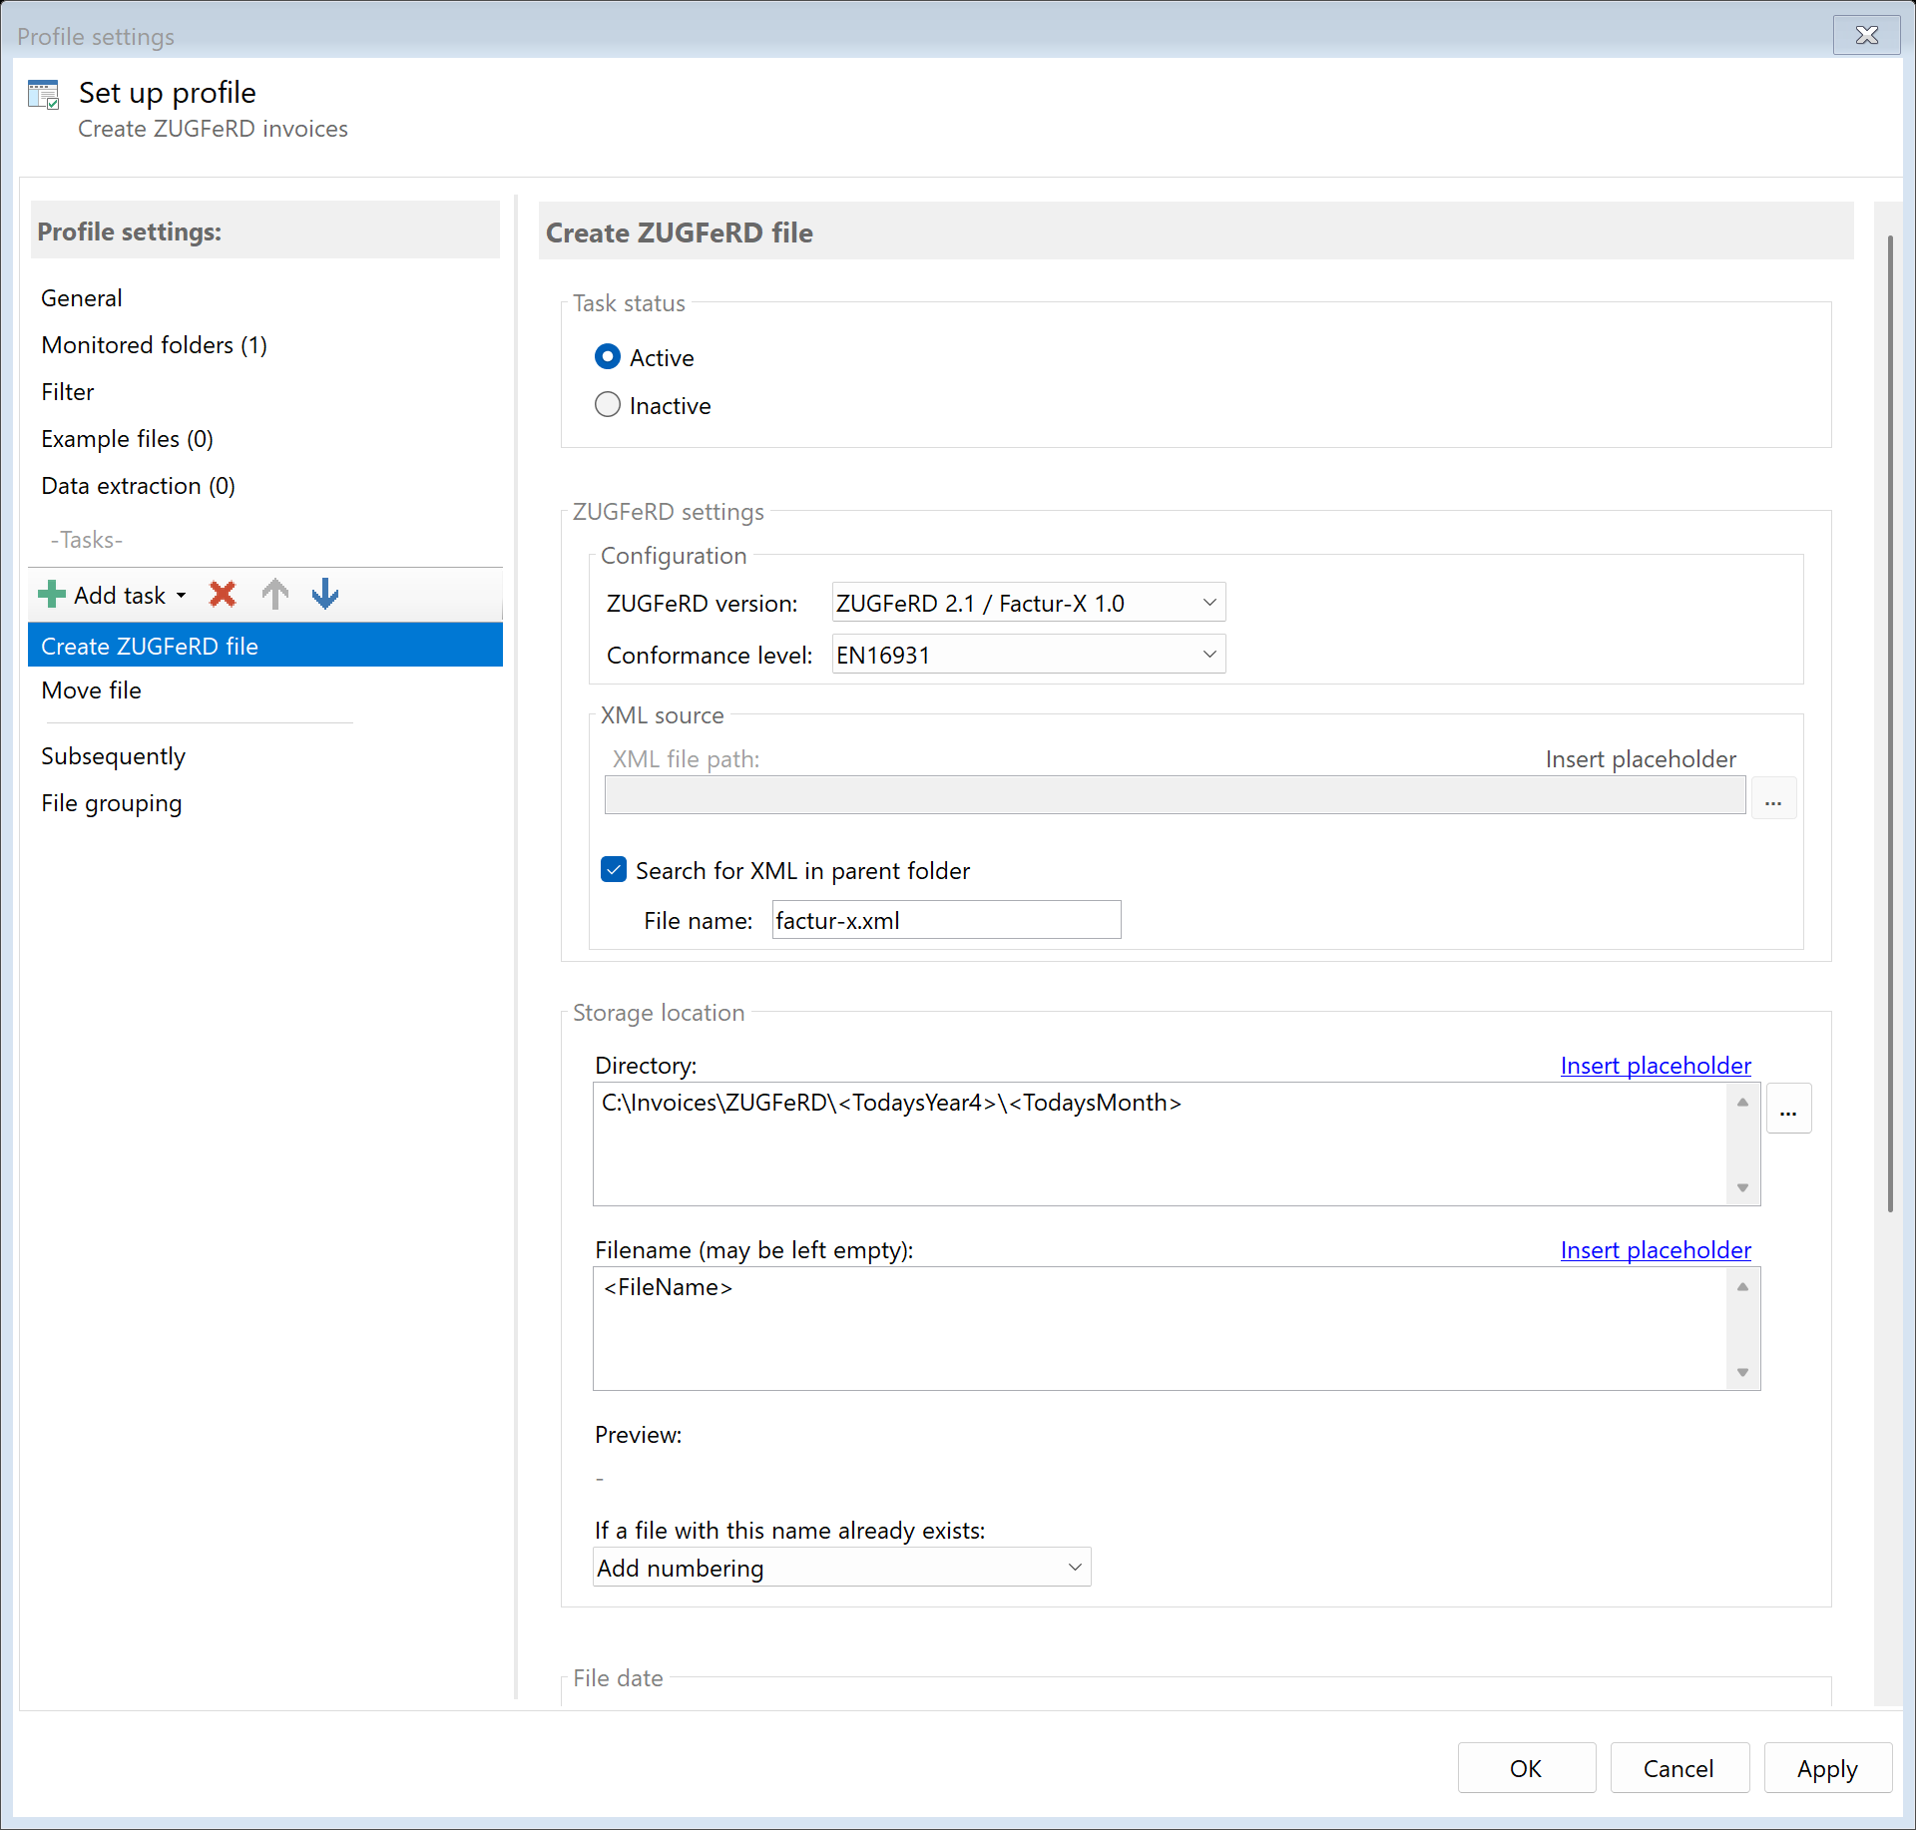The image size is (1916, 1830).
Task: Click the red X to delete selected task
Action: click(x=222, y=594)
